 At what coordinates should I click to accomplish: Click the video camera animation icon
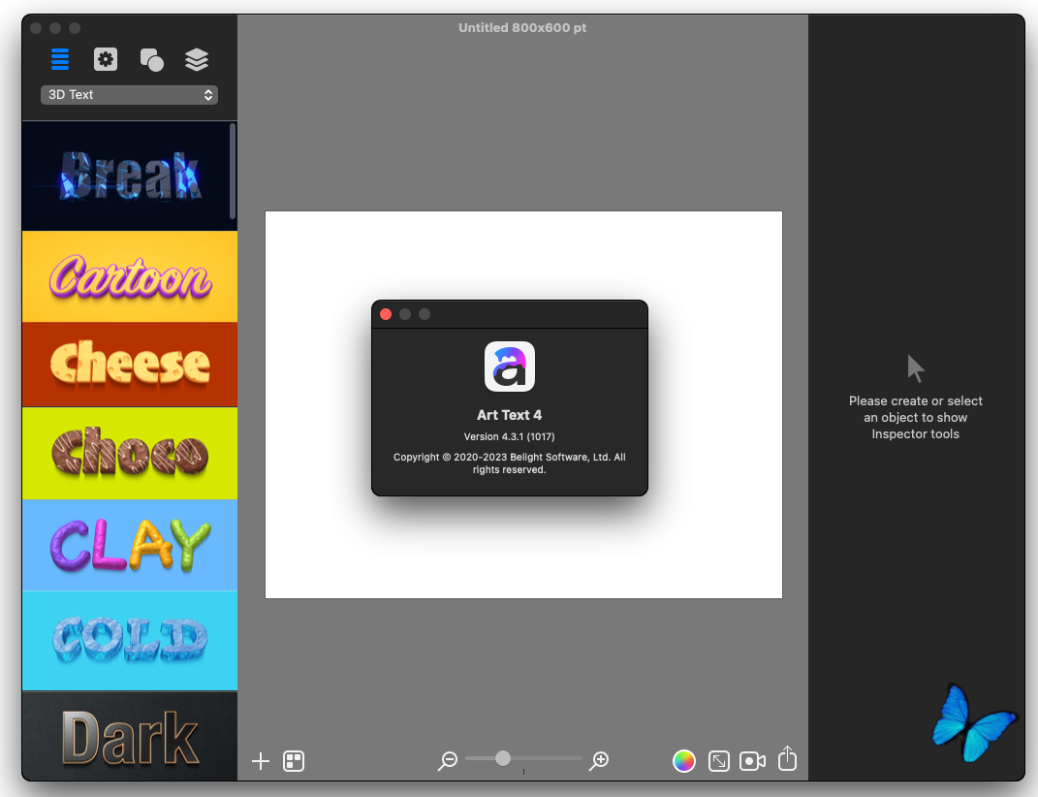(752, 761)
